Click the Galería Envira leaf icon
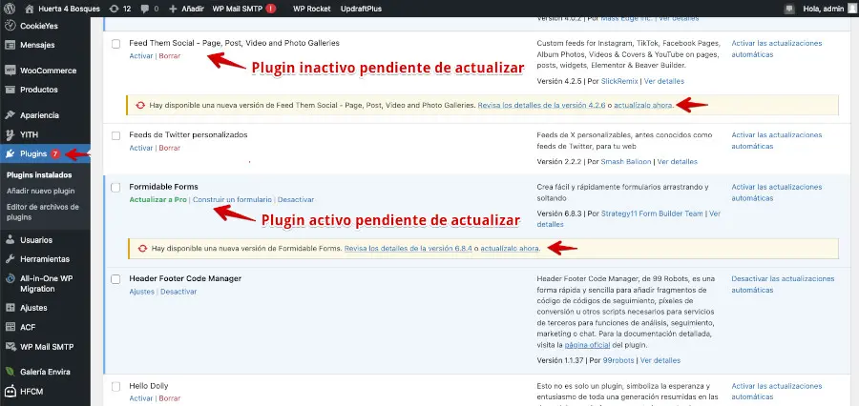 tap(10, 372)
